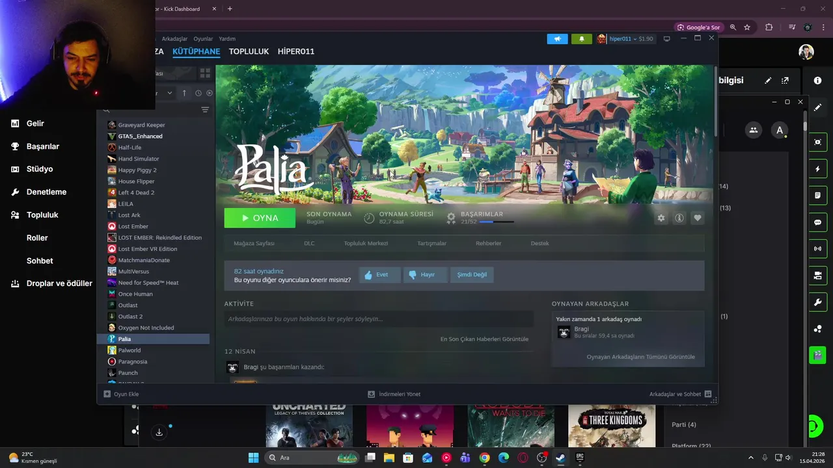Click Evet recommend button
The image size is (833, 468).
click(x=379, y=274)
